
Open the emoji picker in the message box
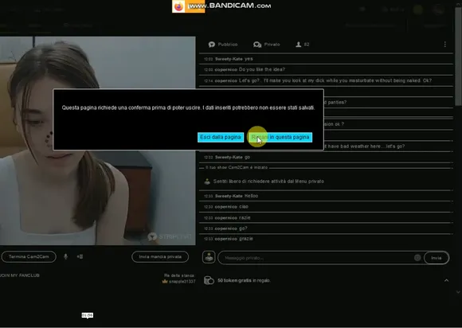pyautogui.click(x=417, y=258)
